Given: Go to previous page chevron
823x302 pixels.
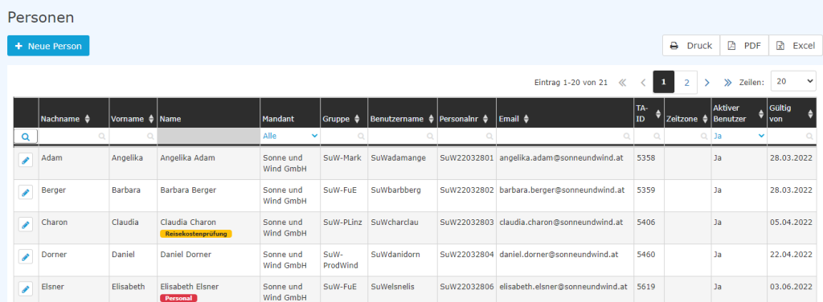Looking at the screenshot, I should tap(643, 82).
